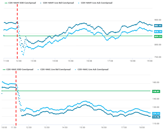The width and height of the screenshot is (165, 131).
Task: Click the 11:08 time tick label
Action: (6, 61)
